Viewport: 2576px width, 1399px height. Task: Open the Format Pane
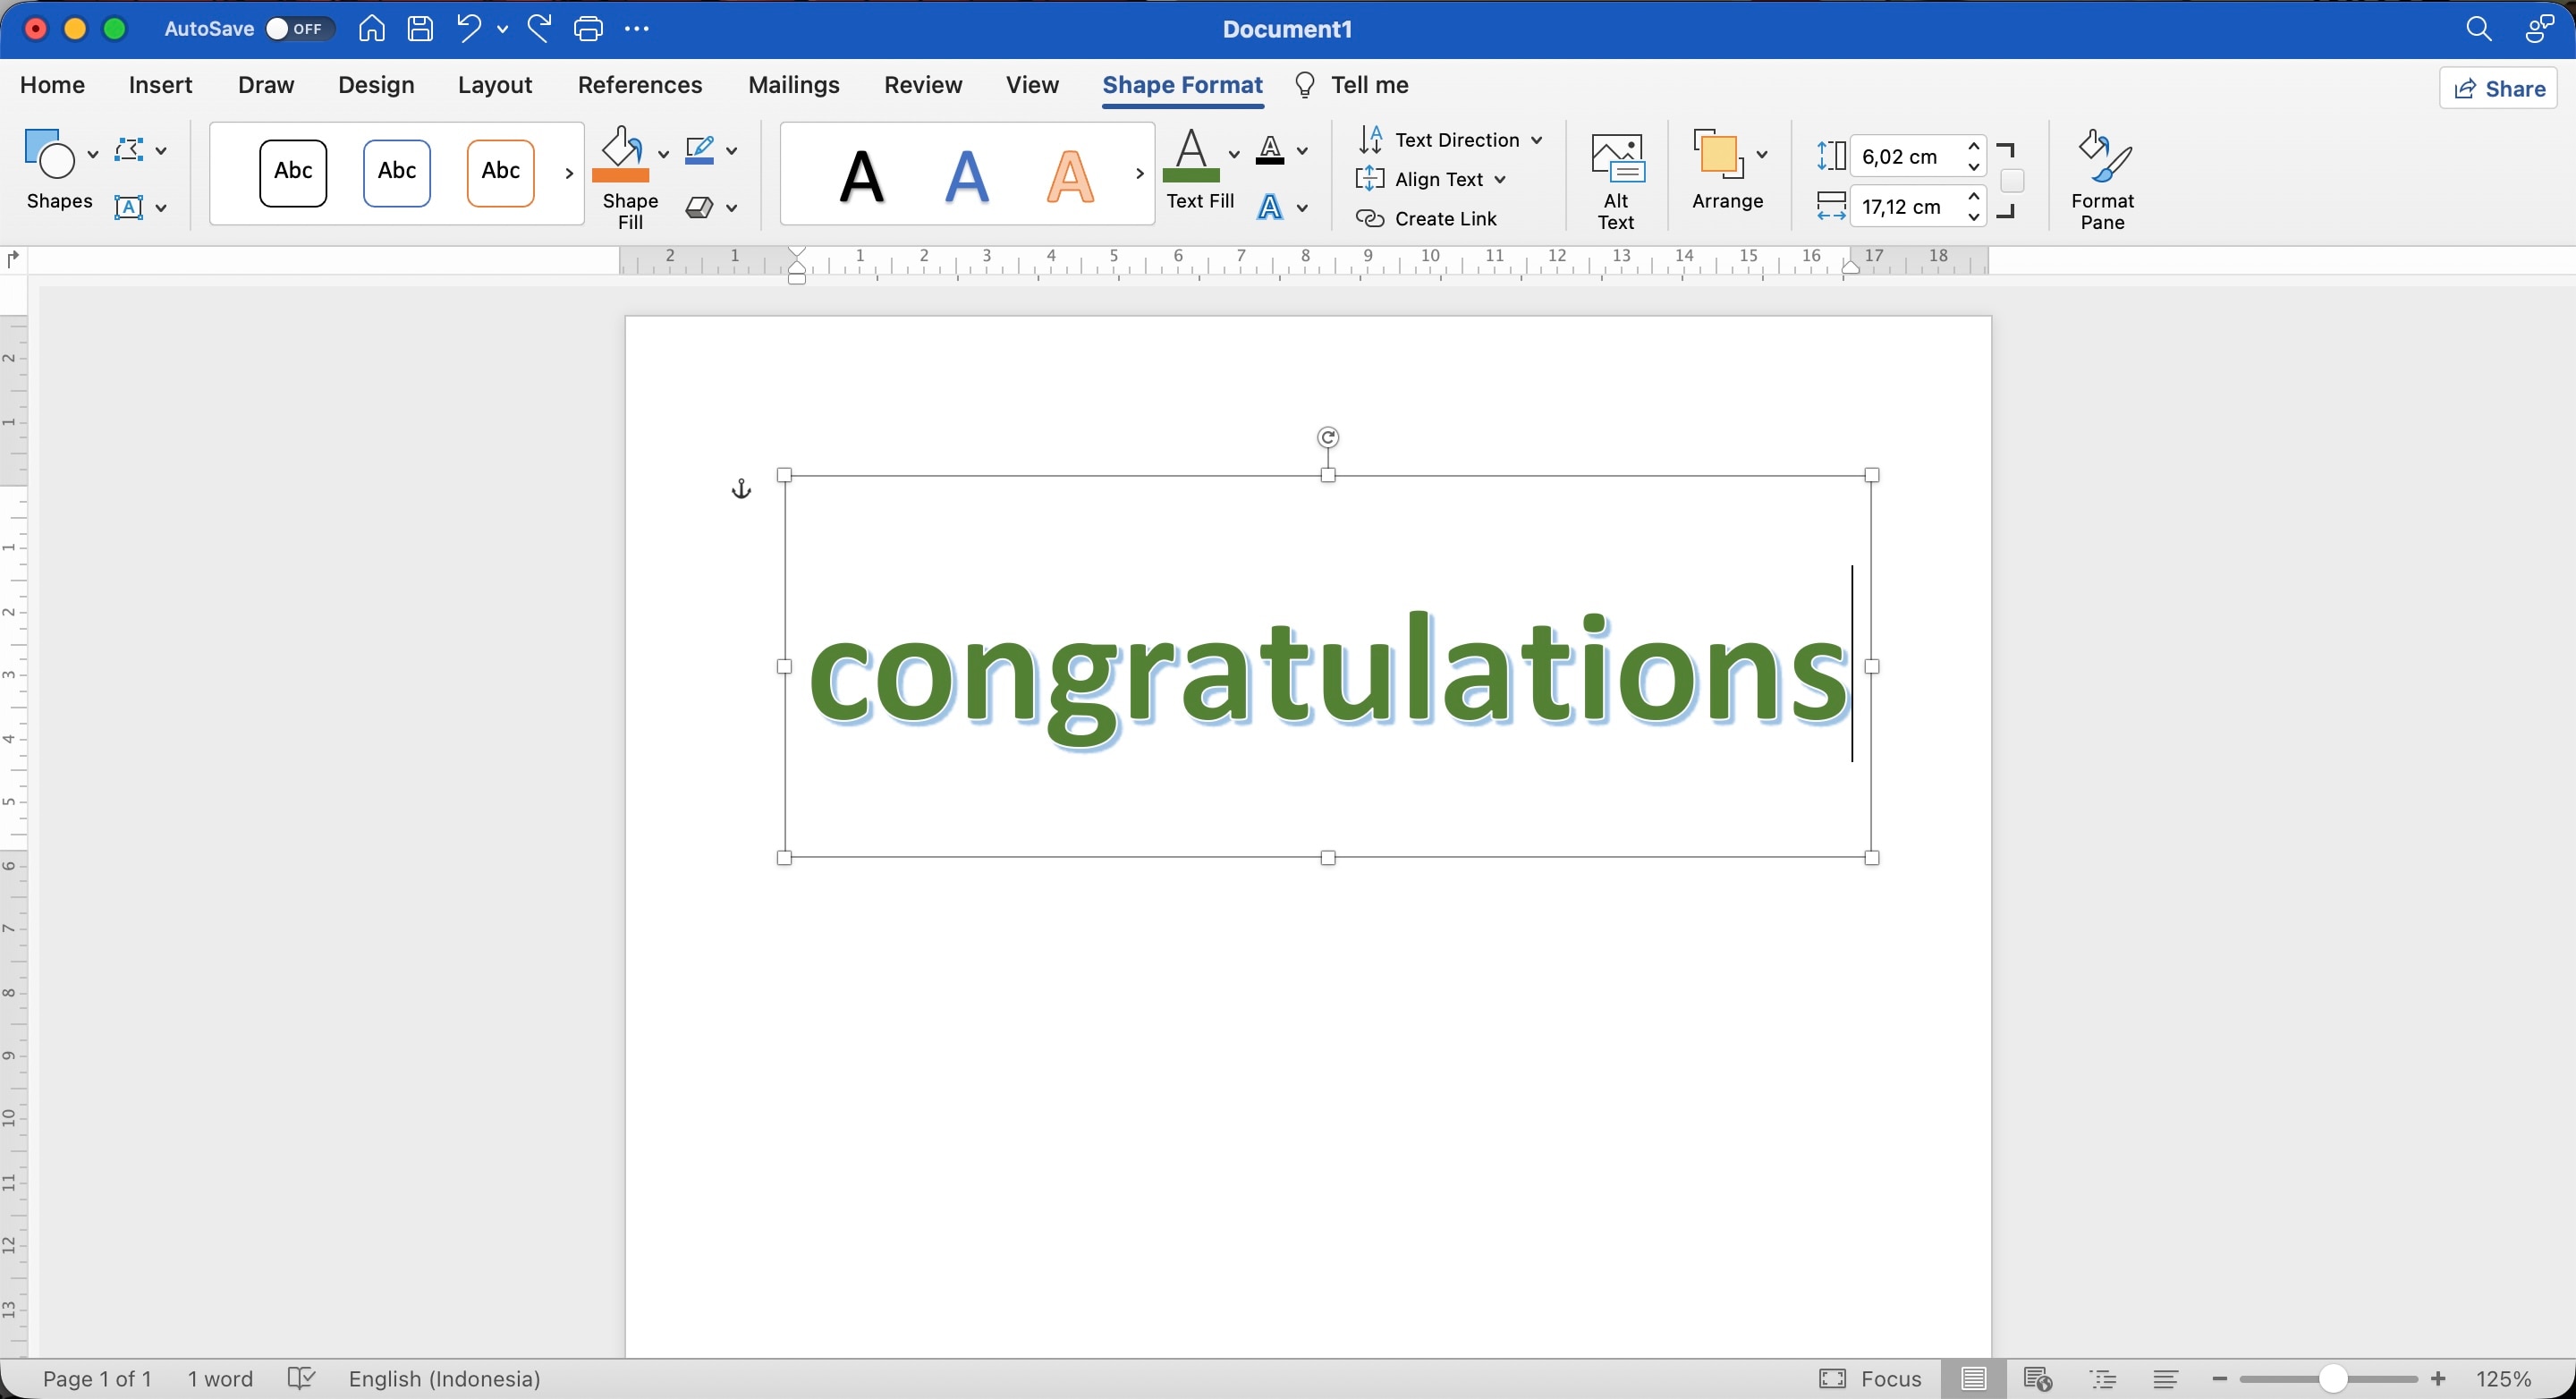[2102, 180]
